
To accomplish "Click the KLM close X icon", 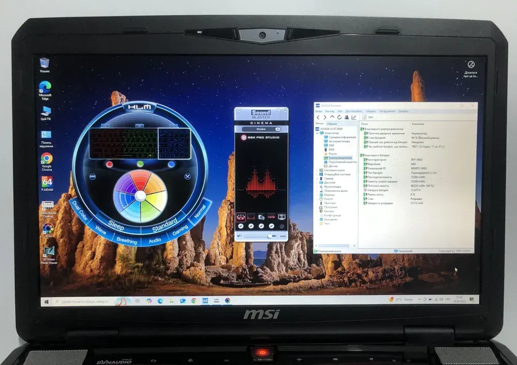I will [x=187, y=176].
